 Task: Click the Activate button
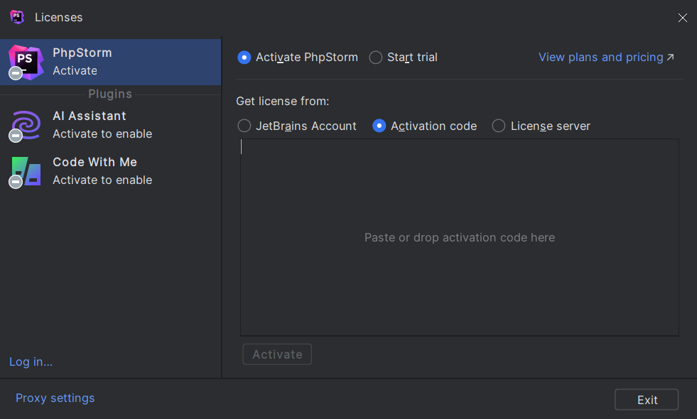[277, 354]
